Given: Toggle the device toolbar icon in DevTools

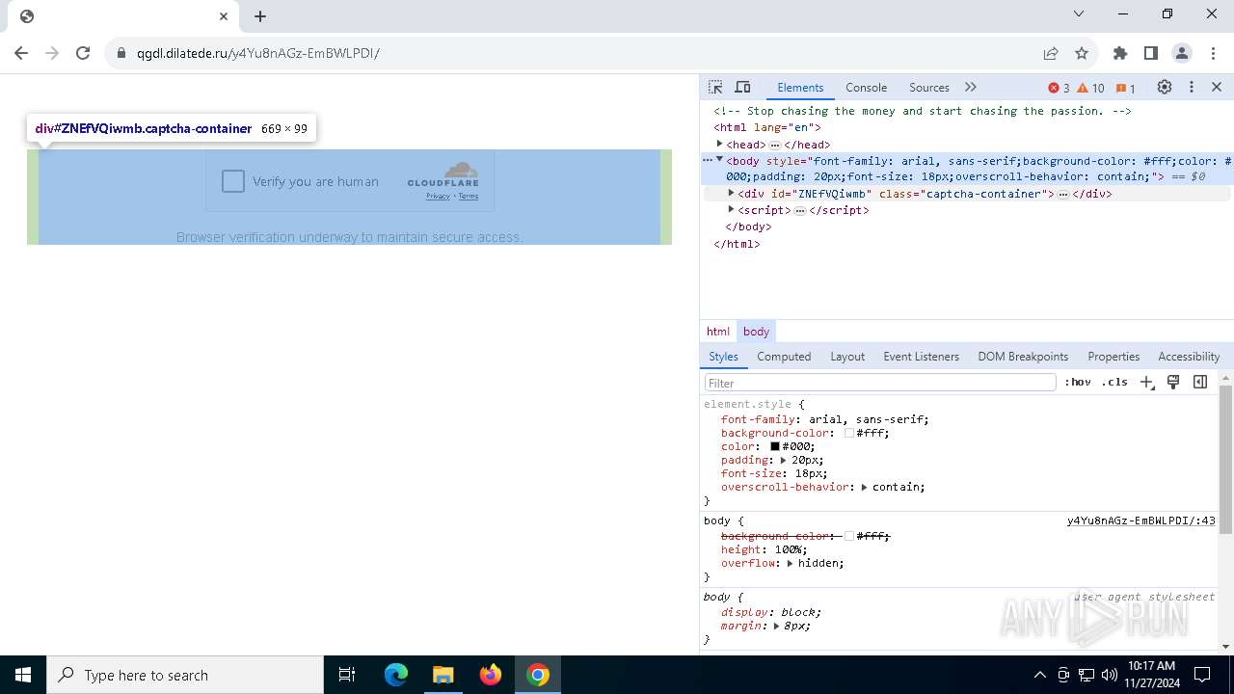Looking at the screenshot, I should [742, 87].
